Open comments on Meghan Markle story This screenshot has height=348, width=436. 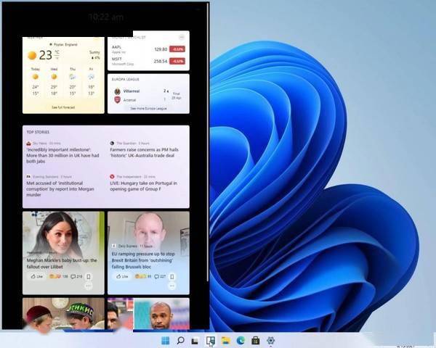76,276
